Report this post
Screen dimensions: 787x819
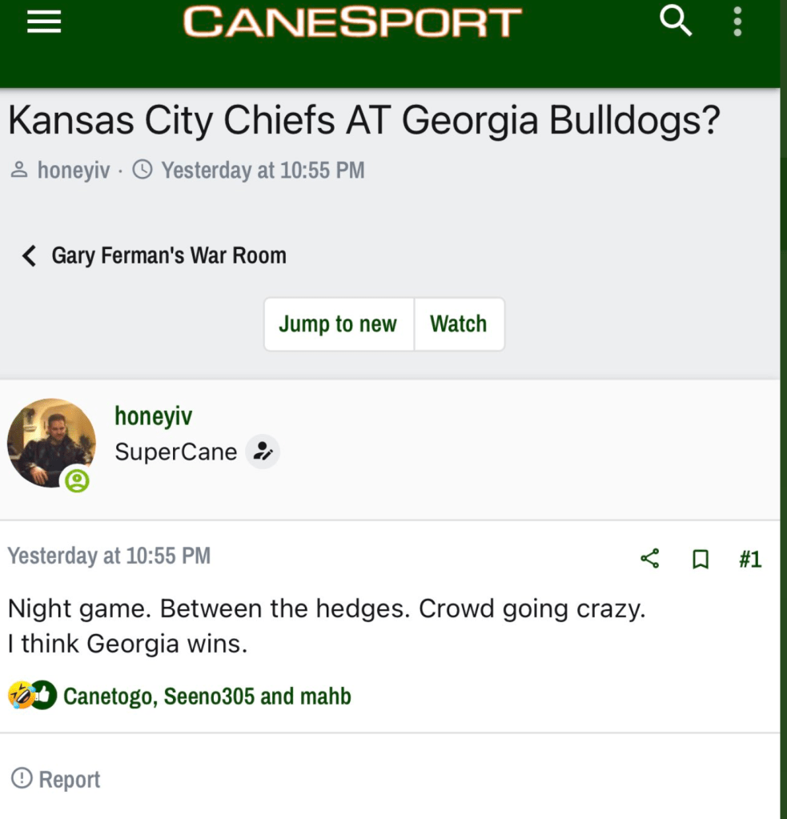click(56, 779)
